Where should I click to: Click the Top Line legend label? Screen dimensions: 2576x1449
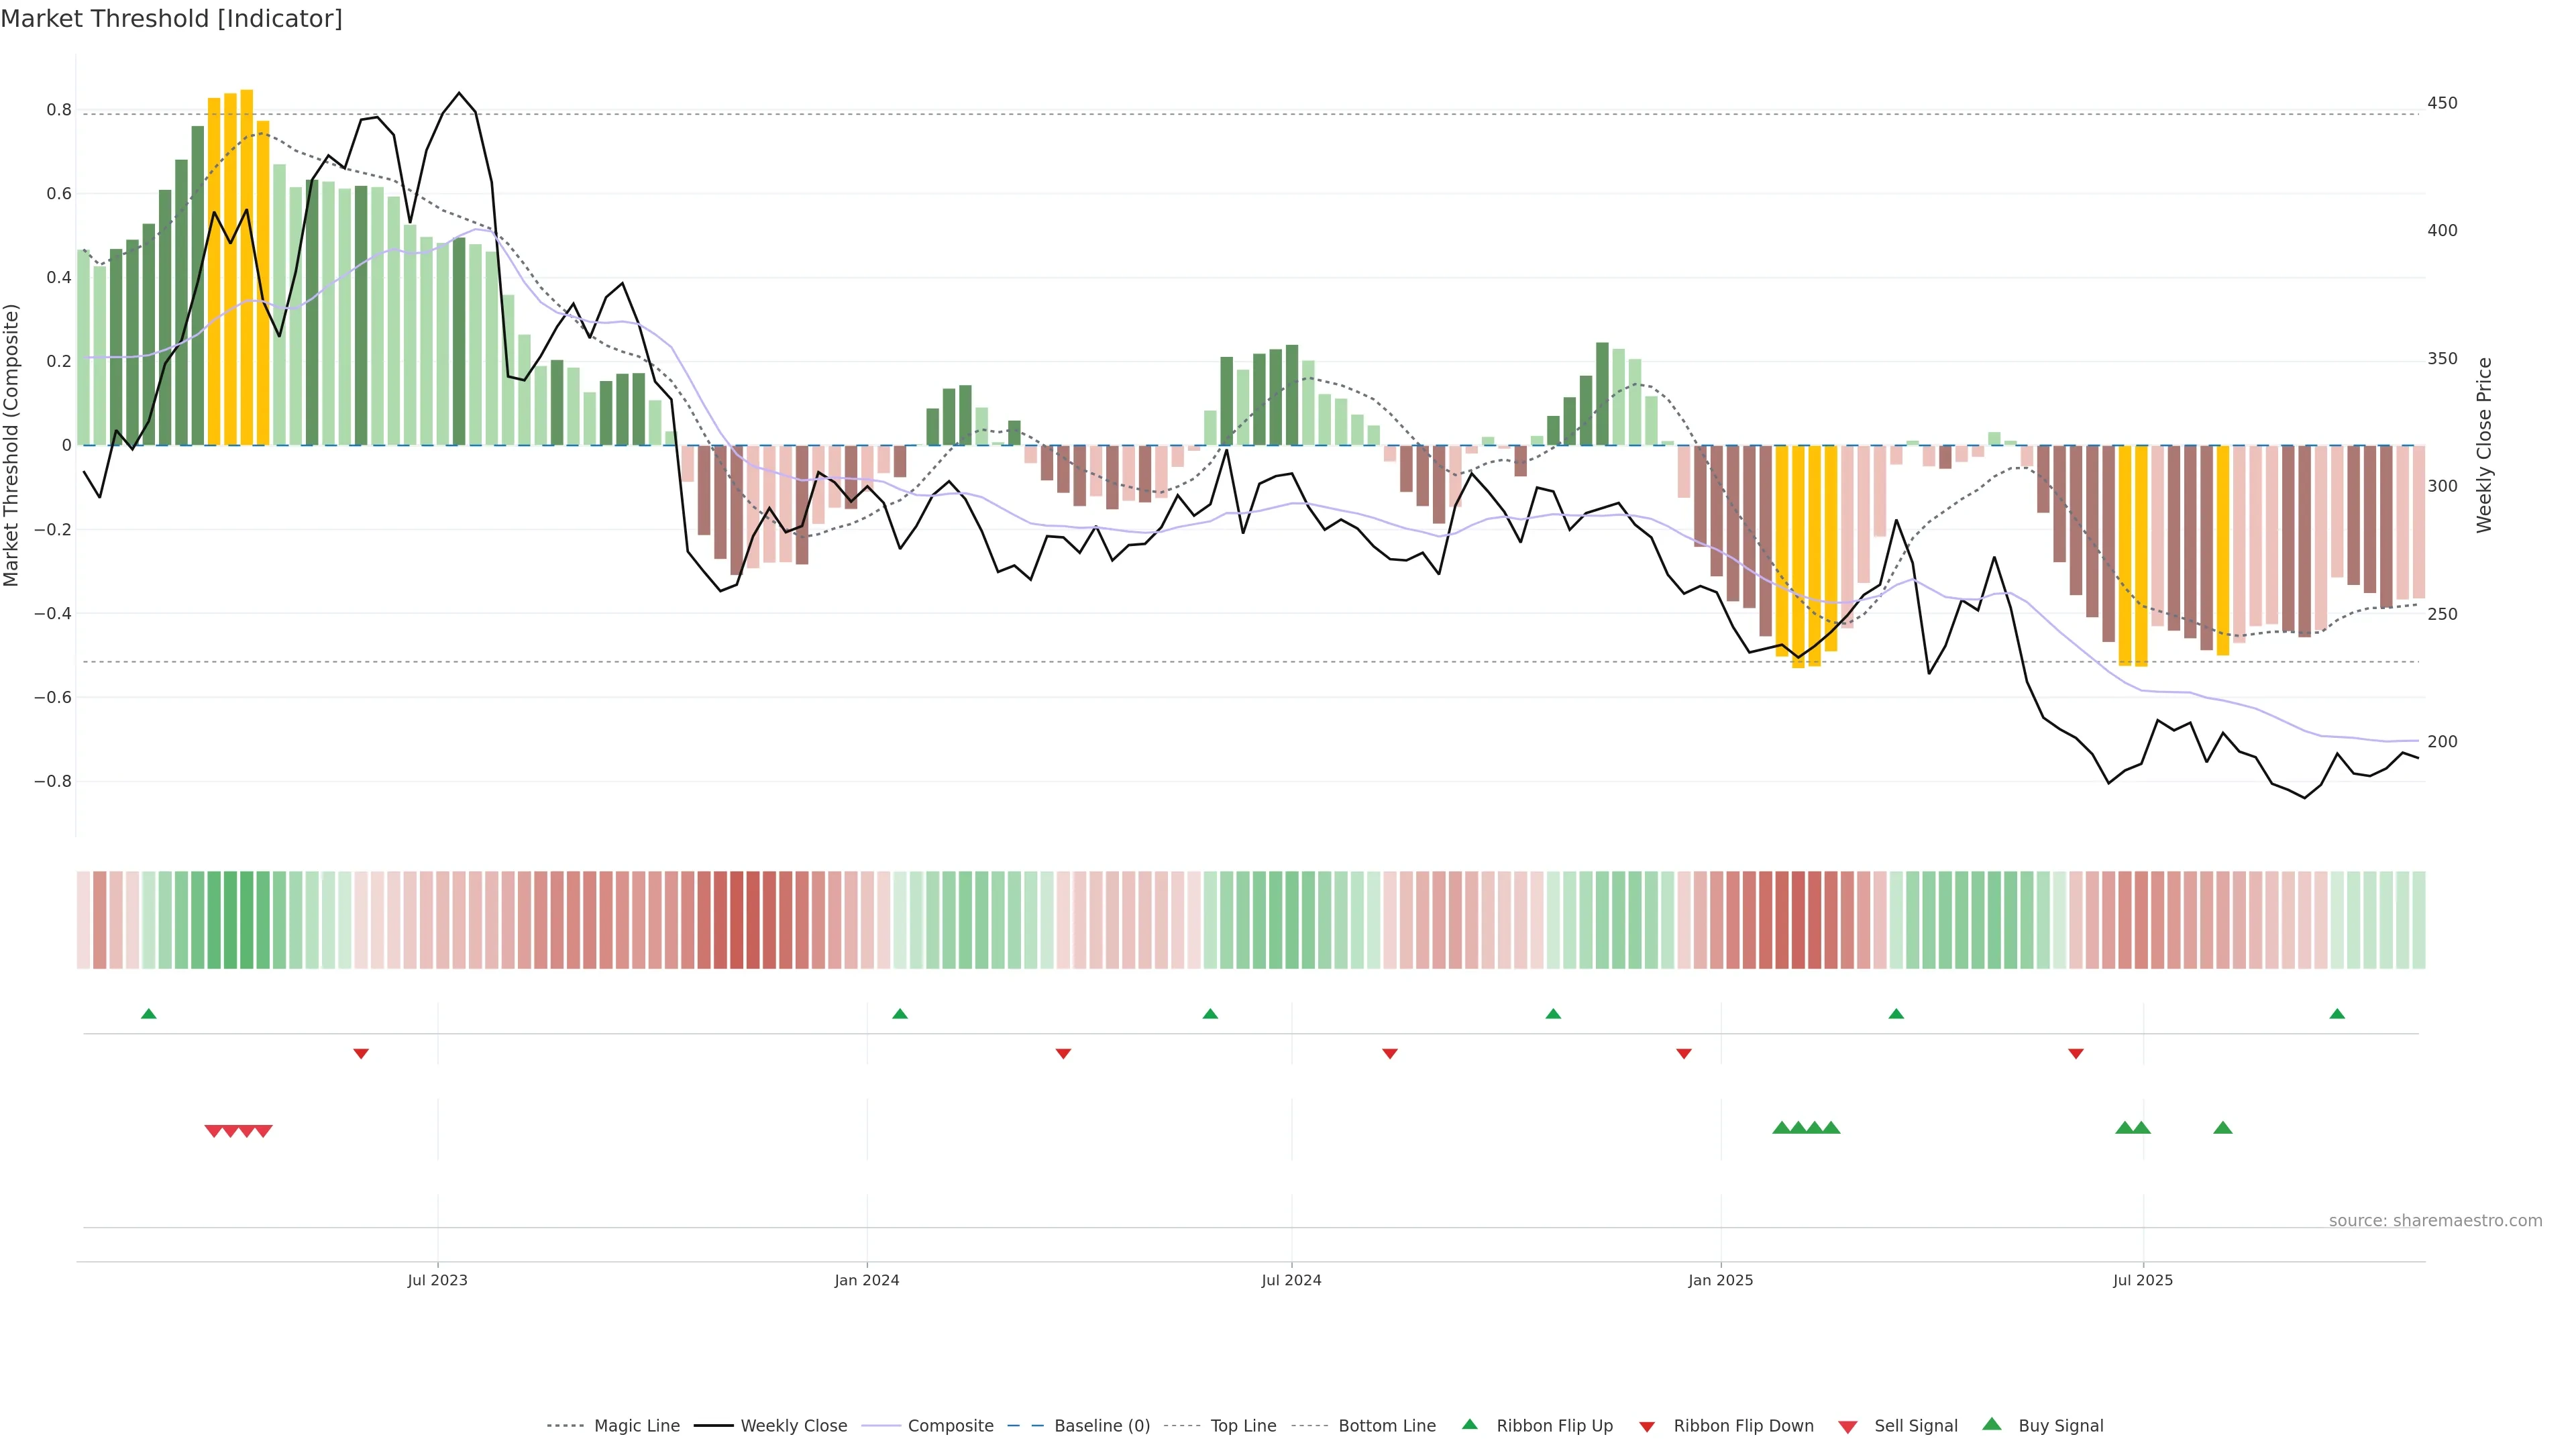pos(1243,1426)
